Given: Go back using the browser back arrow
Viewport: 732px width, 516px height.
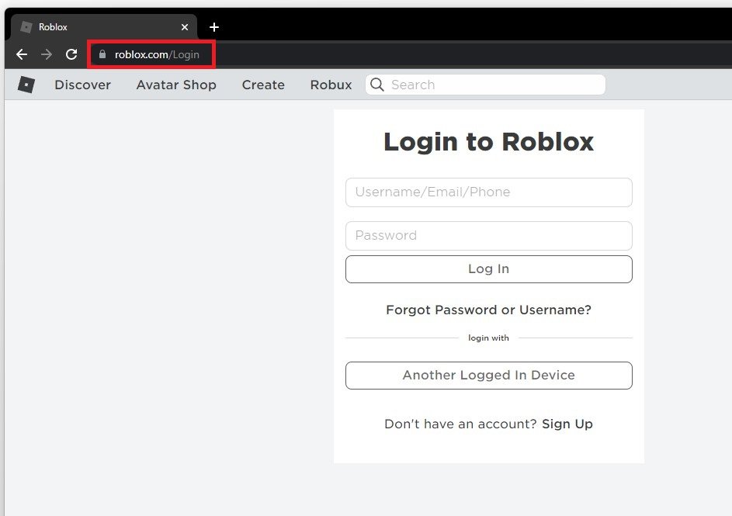Looking at the screenshot, I should (22, 54).
